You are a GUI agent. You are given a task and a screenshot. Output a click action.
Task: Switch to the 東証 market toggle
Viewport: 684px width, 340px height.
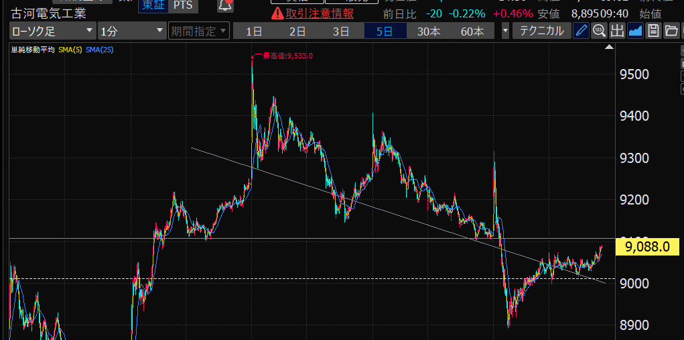click(x=151, y=5)
